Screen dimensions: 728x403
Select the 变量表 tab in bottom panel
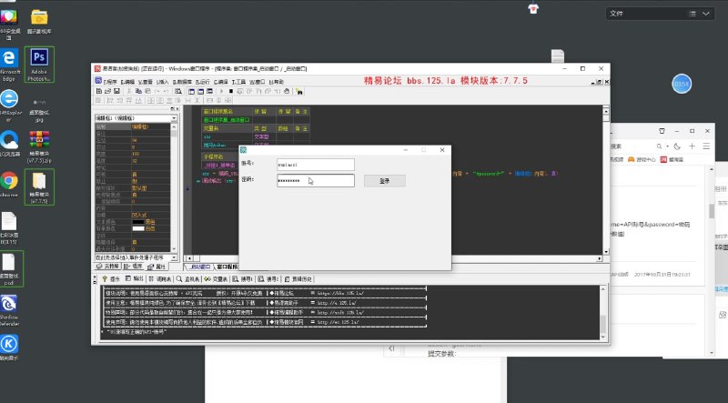220,279
